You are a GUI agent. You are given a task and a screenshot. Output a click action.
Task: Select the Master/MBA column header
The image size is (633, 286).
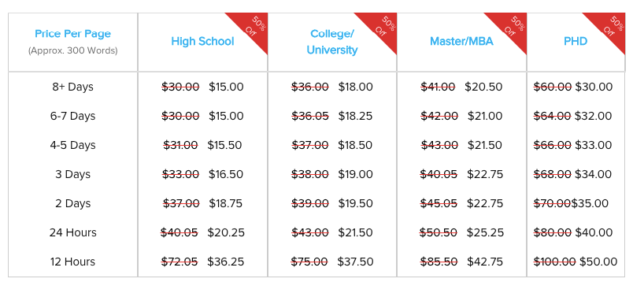tap(461, 41)
